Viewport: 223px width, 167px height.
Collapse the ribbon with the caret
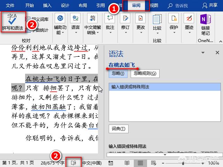click(x=221, y=41)
